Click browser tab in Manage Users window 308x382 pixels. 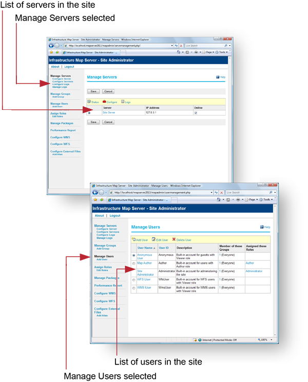tap(139, 200)
